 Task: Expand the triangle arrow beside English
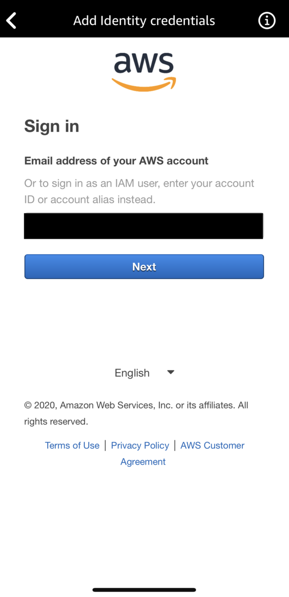tap(170, 372)
